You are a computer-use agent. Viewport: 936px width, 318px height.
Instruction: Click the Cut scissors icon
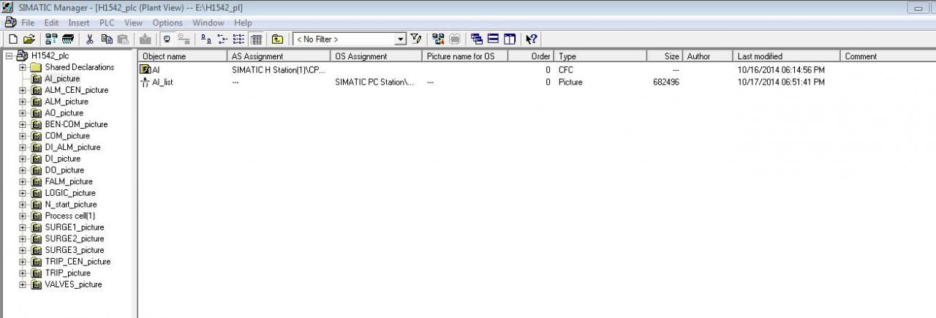(x=90, y=39)
